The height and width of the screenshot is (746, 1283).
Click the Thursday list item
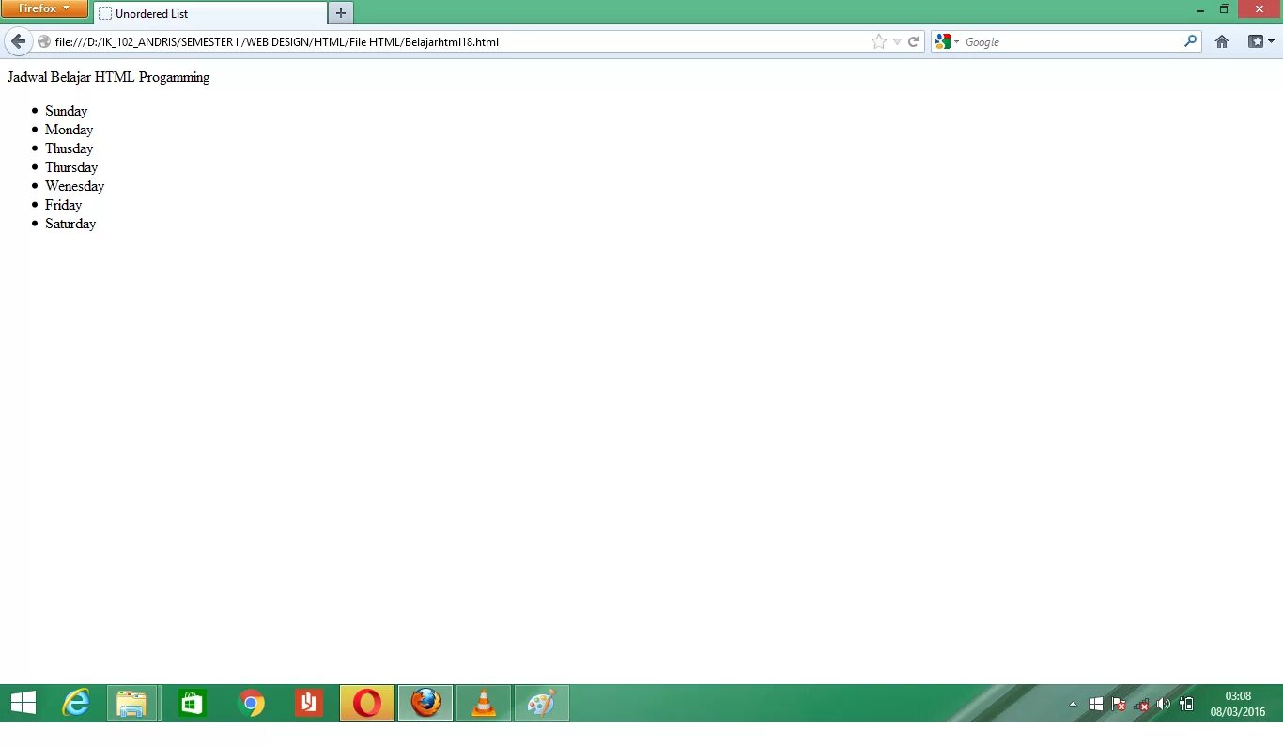[x=71, y=167]
